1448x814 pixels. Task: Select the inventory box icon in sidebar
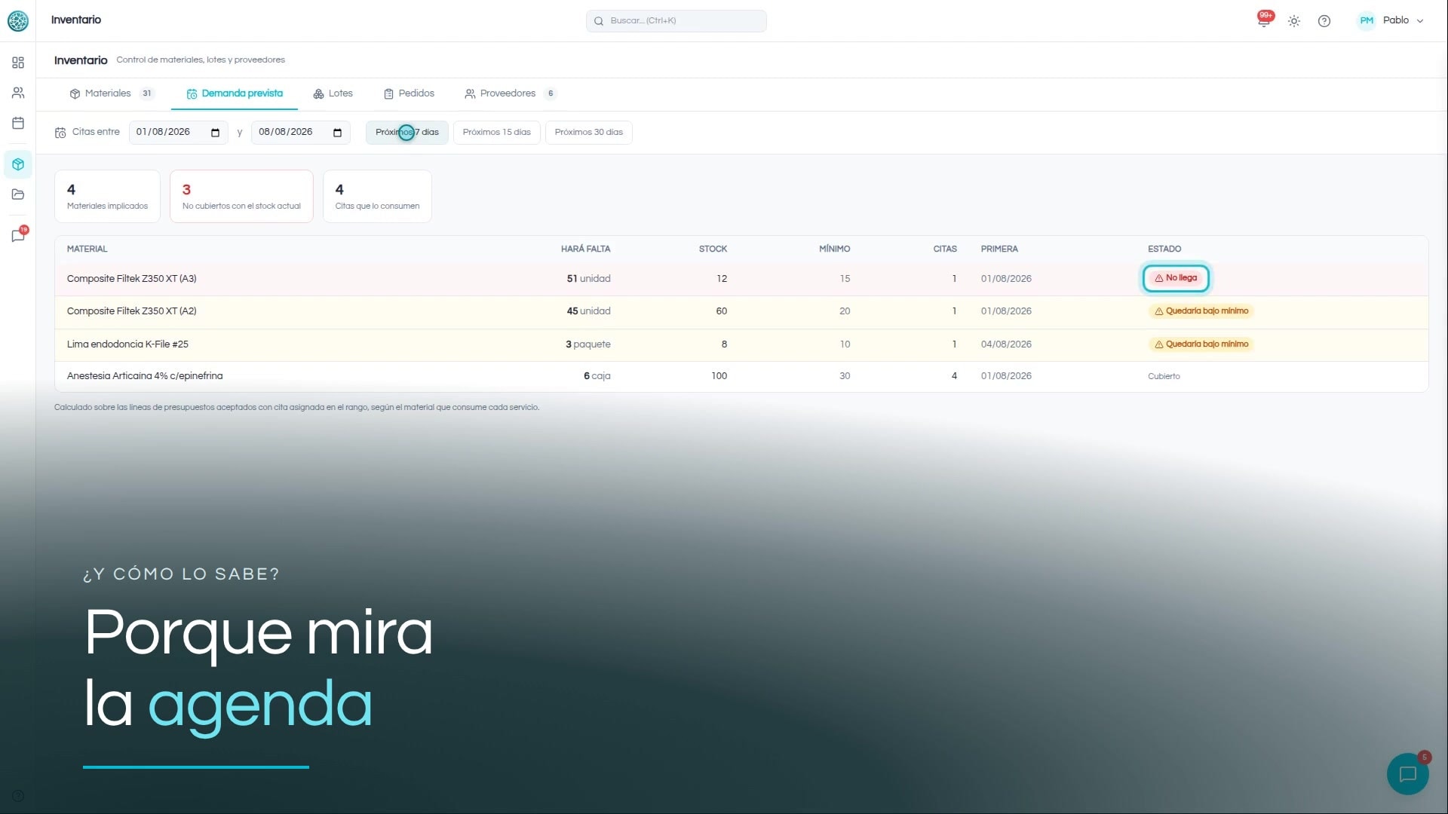point(18,164)
